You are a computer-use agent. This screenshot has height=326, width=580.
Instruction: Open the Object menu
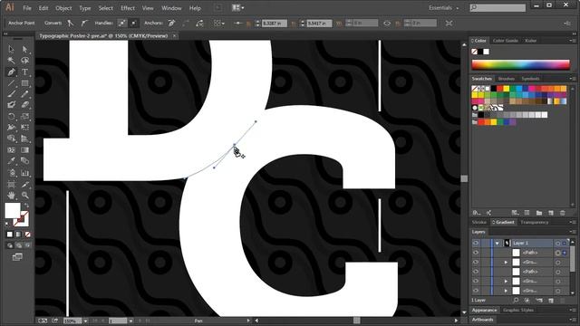coord(63,8)
